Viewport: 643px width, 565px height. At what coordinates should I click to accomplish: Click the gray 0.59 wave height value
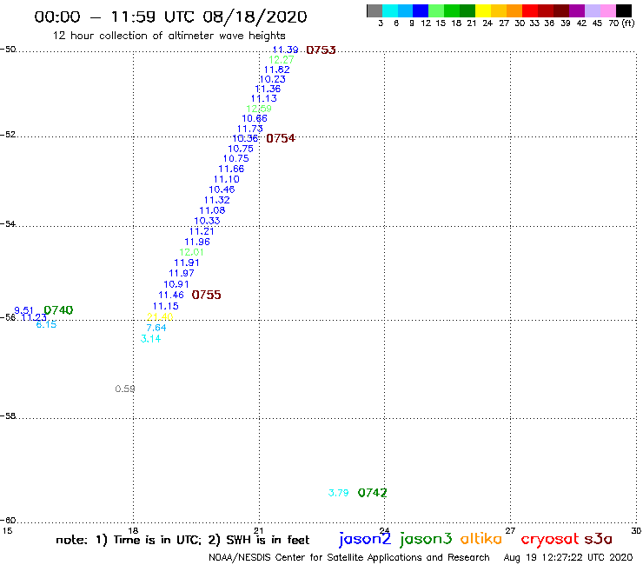pyautogui.click(x=125, y=389)
